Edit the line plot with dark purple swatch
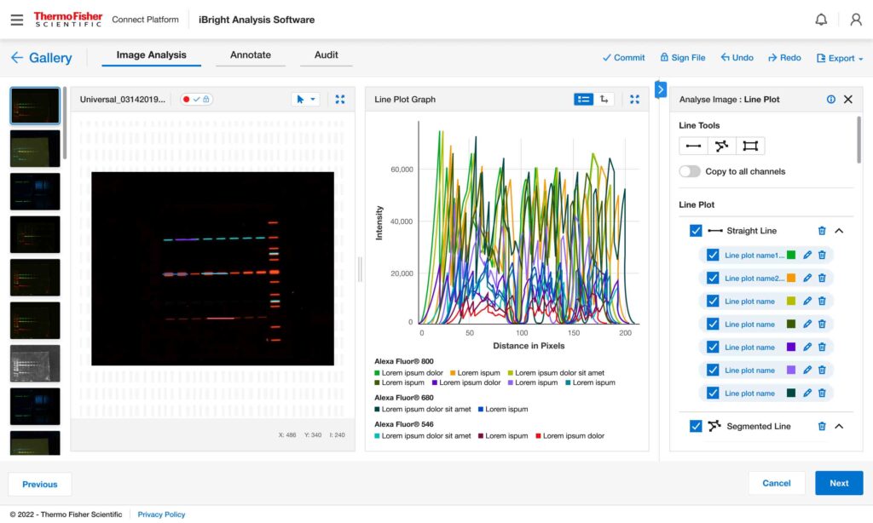This screenshot has width=873, height=523. point(807,347)
